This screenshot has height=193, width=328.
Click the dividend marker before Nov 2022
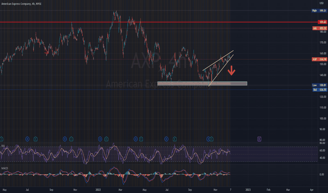click(208, 139)
